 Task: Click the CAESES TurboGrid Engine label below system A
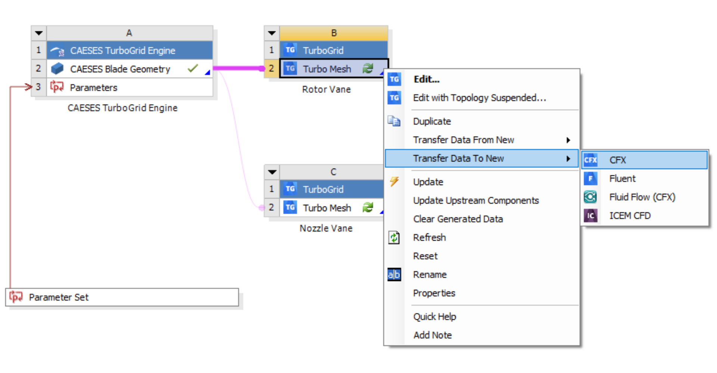tap(122, 108)
